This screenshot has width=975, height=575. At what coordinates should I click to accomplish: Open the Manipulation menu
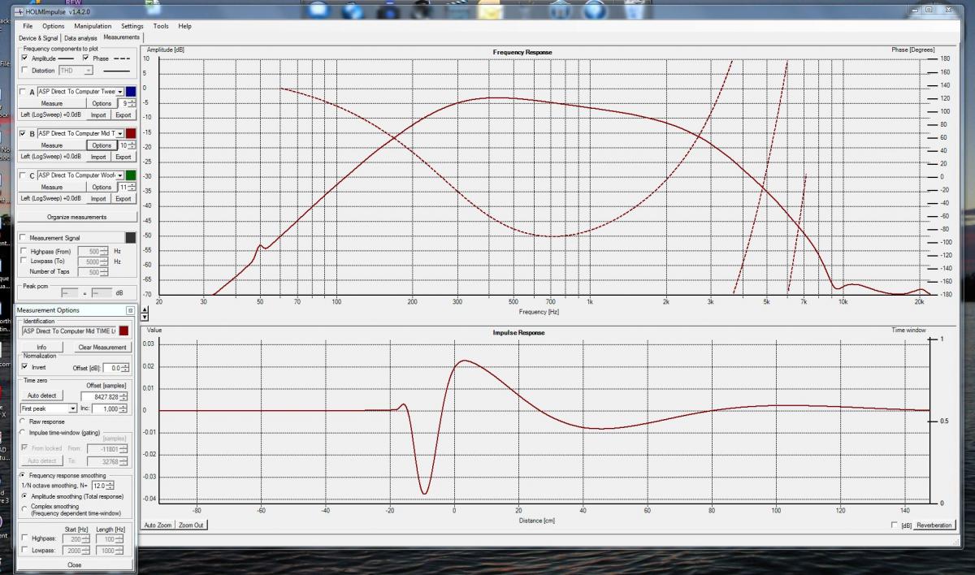[93, 26]
